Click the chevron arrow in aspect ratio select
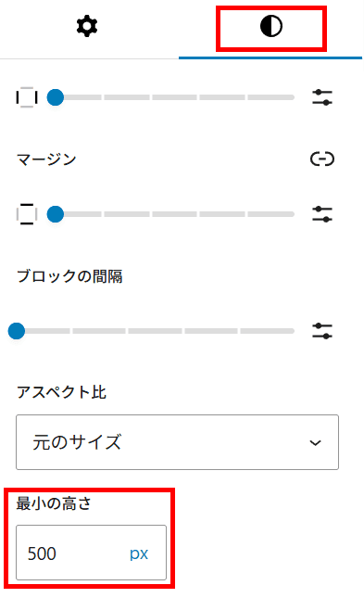Screen dimensions: 364x598 [315, 443]
